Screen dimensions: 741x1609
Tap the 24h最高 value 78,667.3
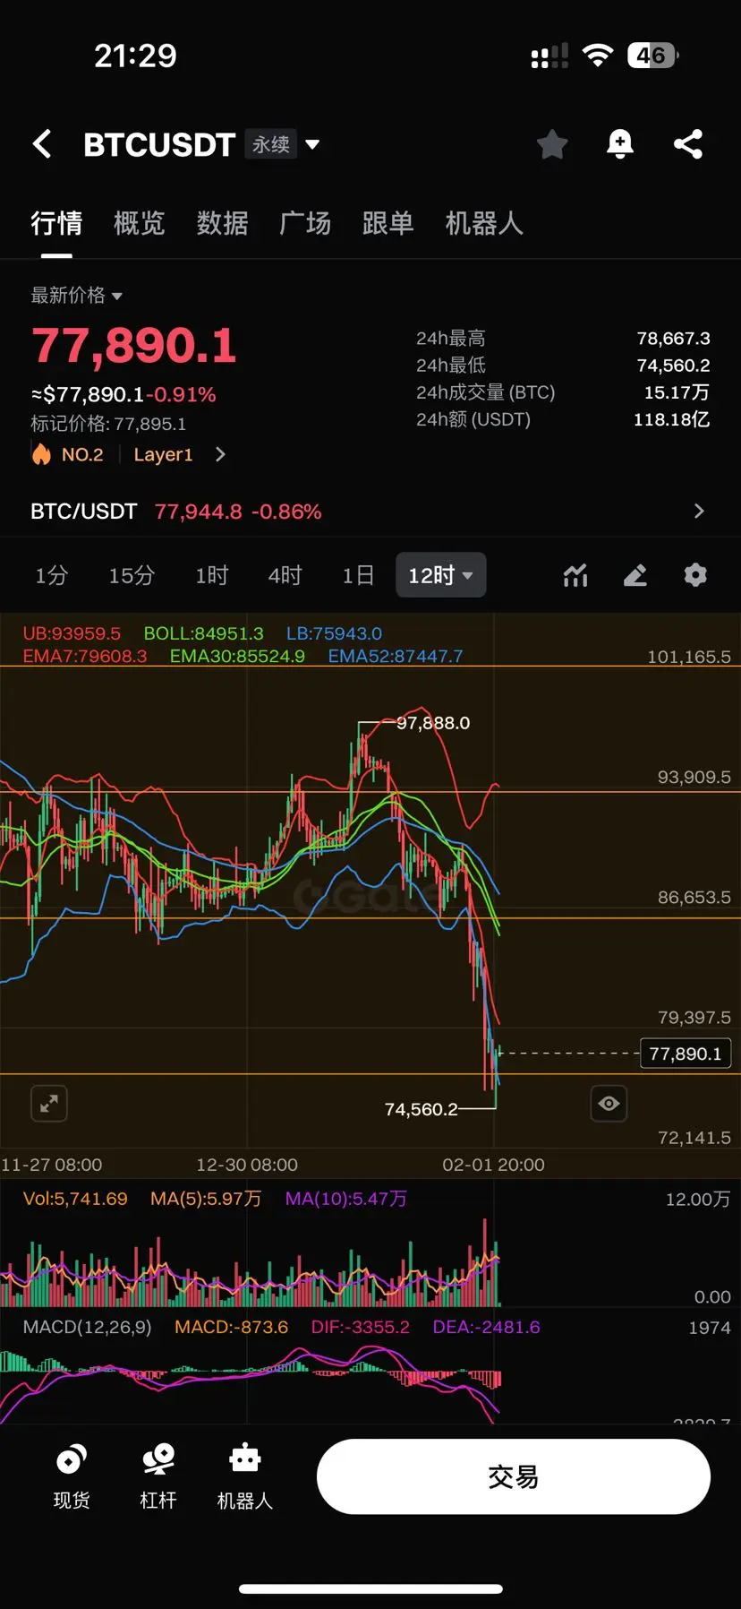[673, 338]
